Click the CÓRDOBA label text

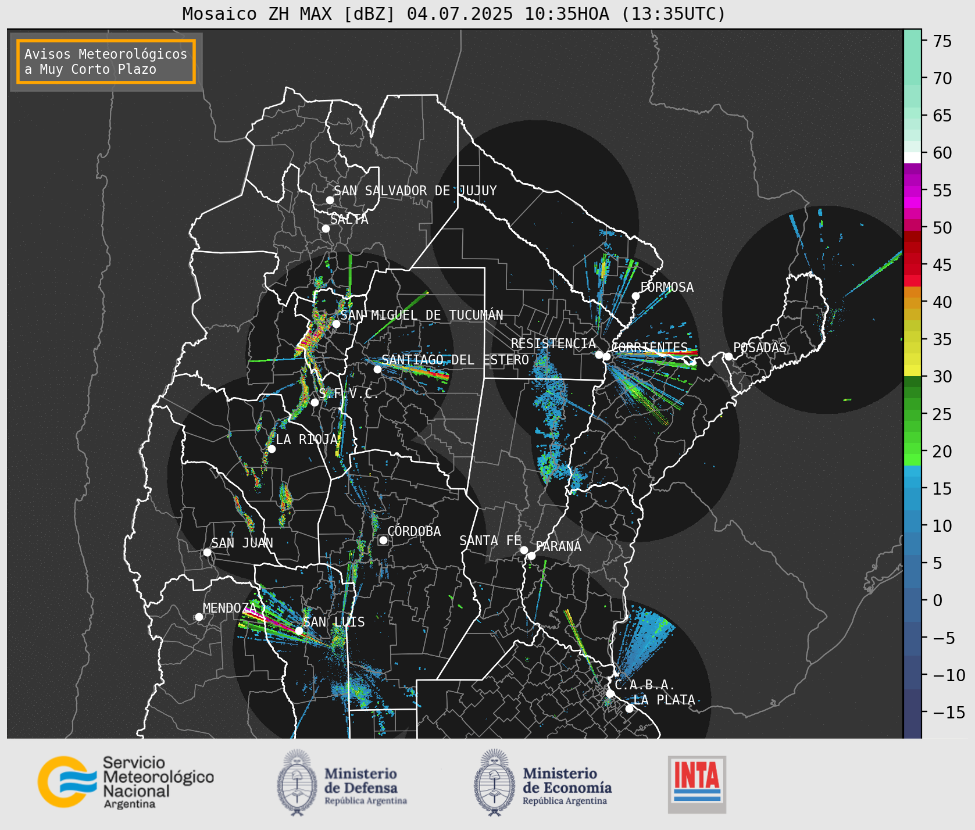[x=414, y=531]
